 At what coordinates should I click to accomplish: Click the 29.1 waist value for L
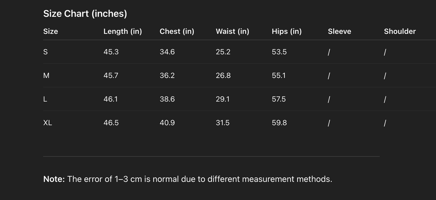pyautogui.click(x=223, y=99)
